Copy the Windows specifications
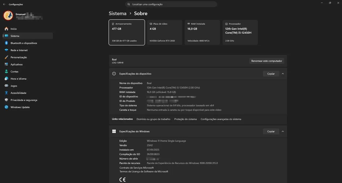 [271, 131]
